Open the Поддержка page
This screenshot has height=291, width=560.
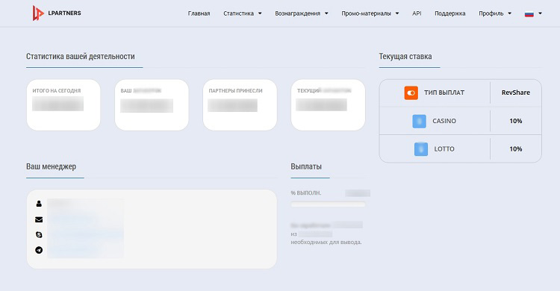point(450,13)
